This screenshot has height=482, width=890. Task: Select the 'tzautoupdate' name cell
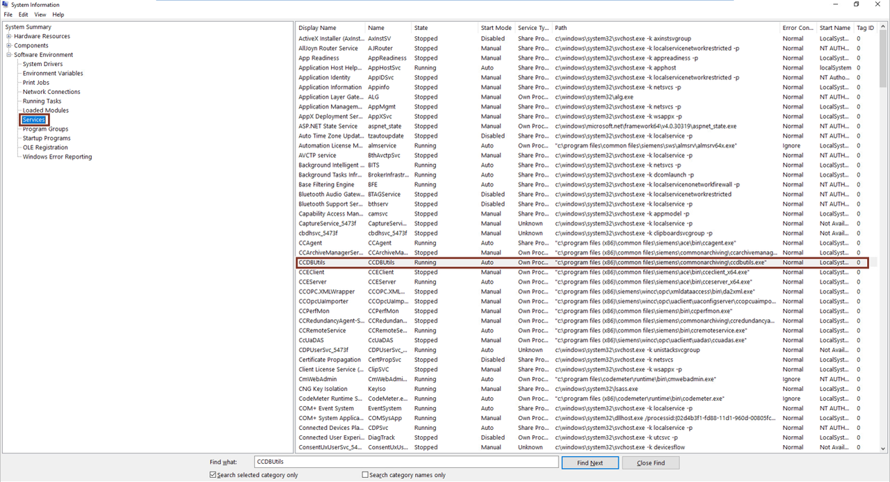click(x=386, y=136)
